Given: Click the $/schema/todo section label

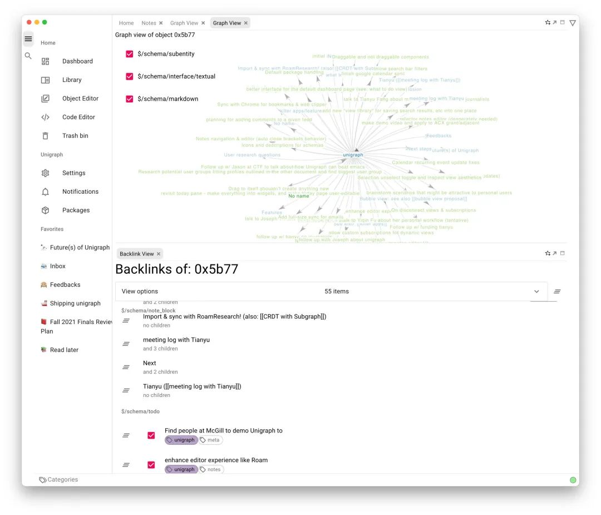Looking at the screenshot, I should coord(140,411).
